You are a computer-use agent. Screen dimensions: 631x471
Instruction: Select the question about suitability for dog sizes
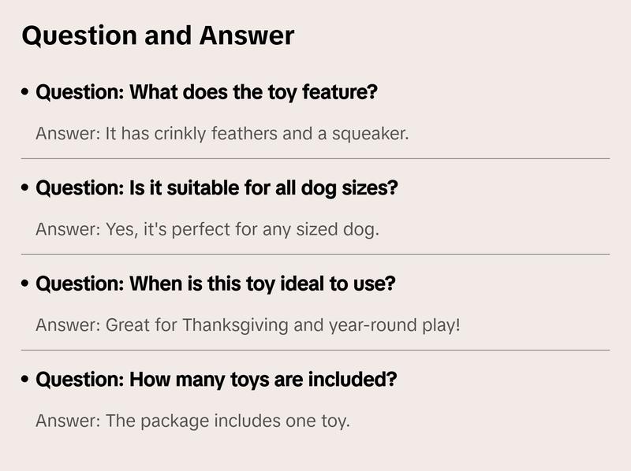pos(217,188)
